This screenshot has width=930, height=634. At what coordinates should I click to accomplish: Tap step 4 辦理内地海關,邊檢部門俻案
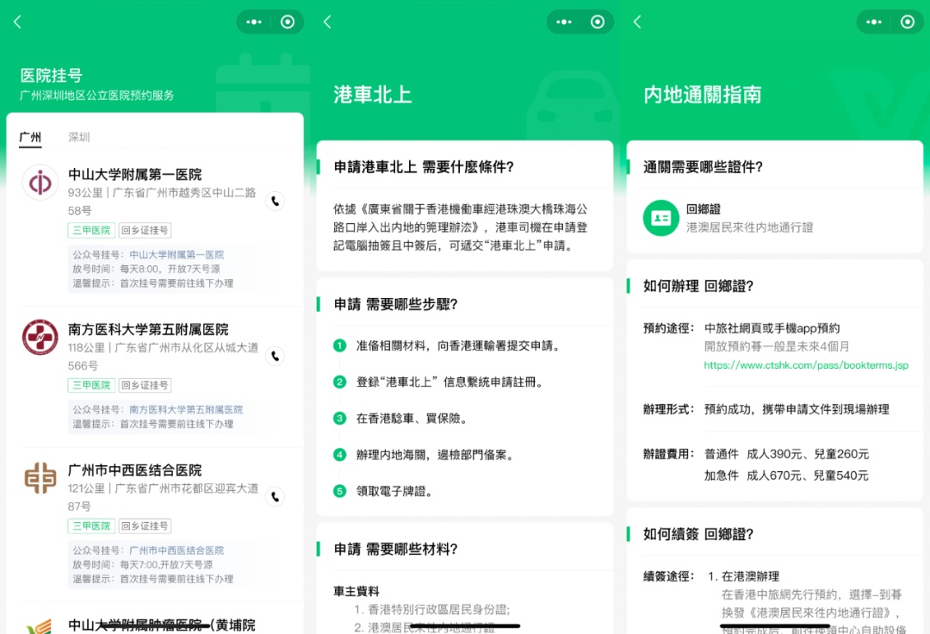[435, 455]
